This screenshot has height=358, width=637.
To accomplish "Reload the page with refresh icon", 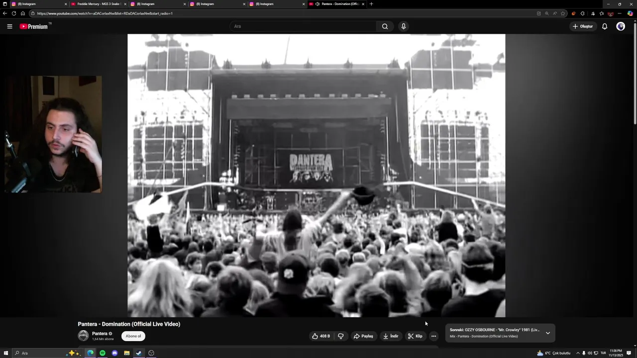I will click(x=14, y=13).
